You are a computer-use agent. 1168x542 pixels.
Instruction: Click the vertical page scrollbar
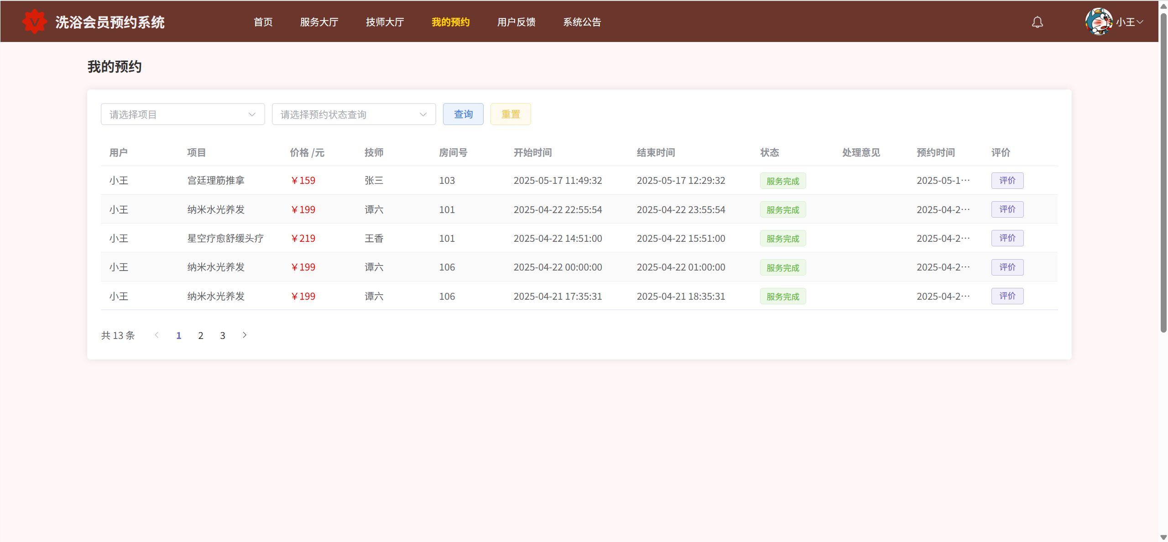click(x=1163, y=173)
